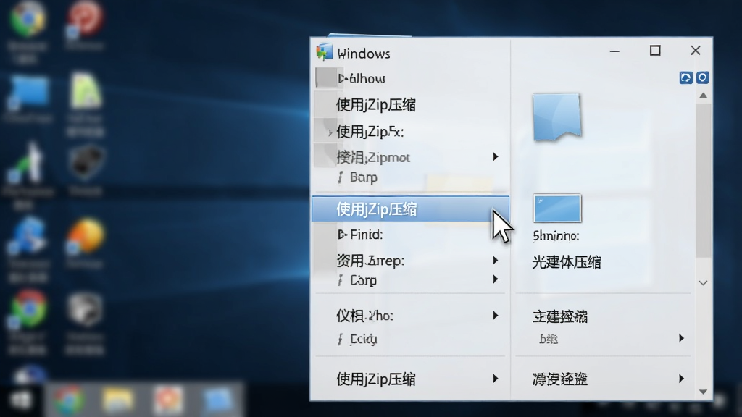Click the scrollbar up arrow
Viewport: 742px width, 417px height.
click(703, 96)
